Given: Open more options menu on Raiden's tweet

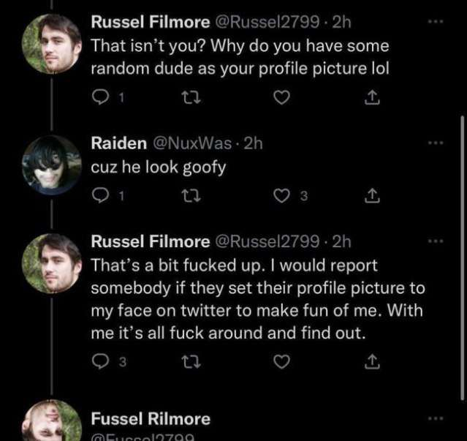Looking at the screenshot, I should pyautogui.click(x=436, y=143).
